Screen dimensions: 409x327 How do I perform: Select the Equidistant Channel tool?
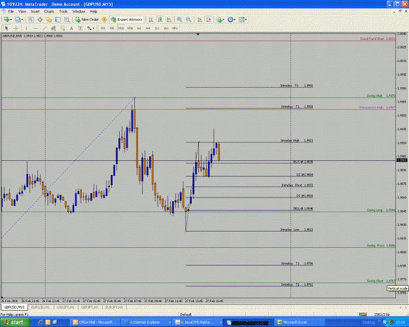click(54, 28)
